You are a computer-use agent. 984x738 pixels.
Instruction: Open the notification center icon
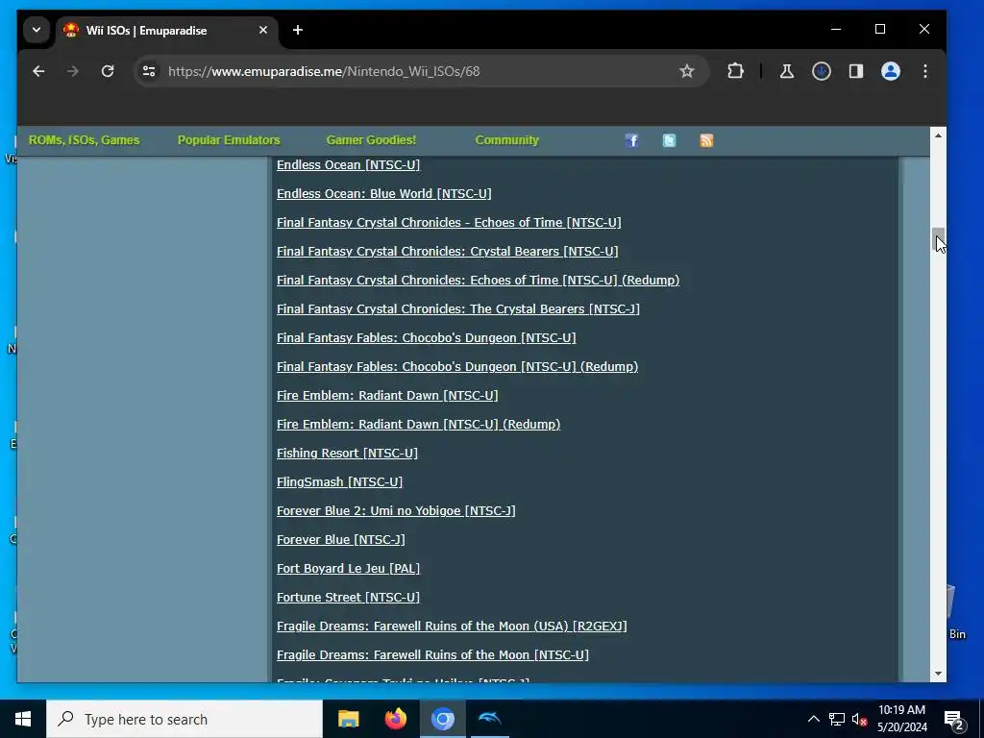(x=954, y=720)
